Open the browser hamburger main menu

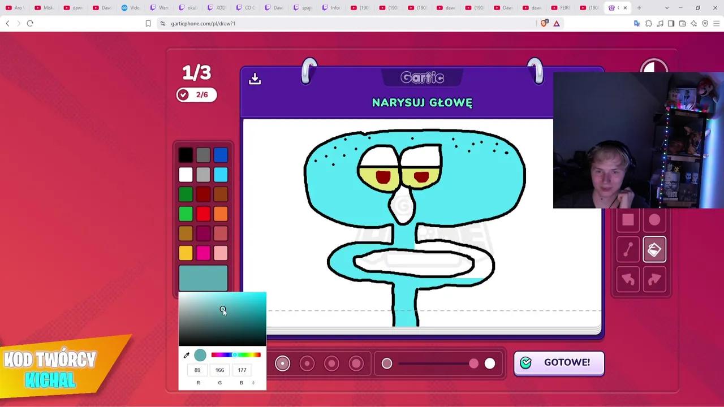tap(716, 23)
